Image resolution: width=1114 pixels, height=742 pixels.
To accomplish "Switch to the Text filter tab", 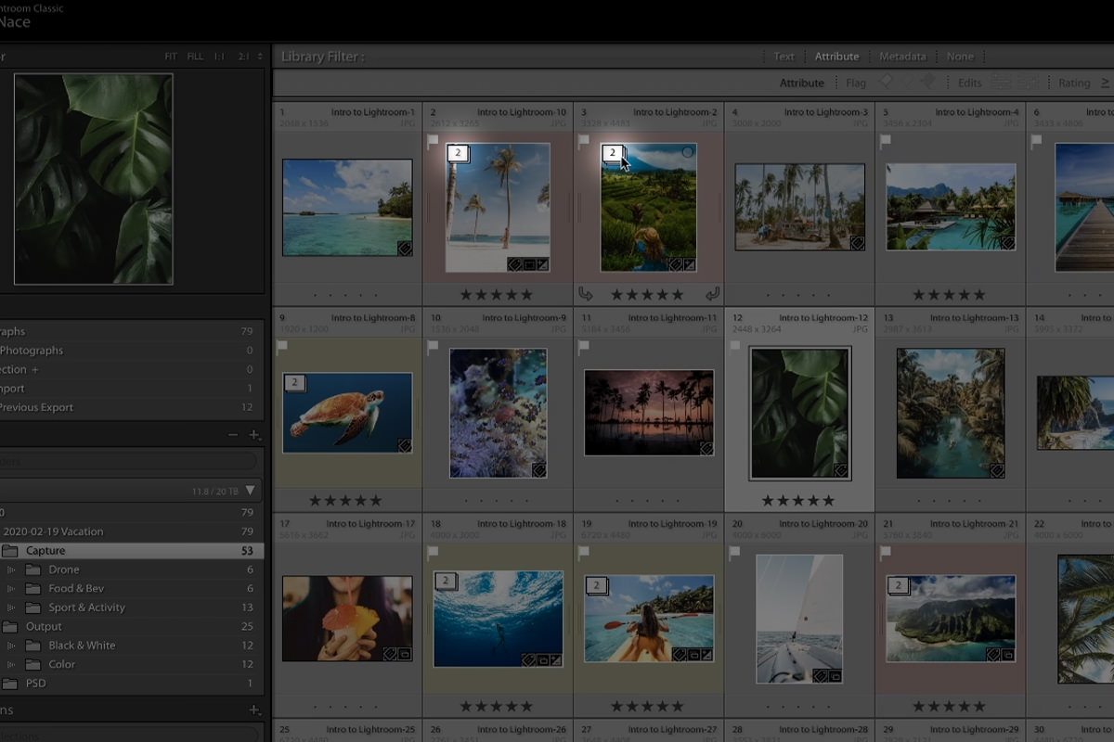I will coord(783,56).
